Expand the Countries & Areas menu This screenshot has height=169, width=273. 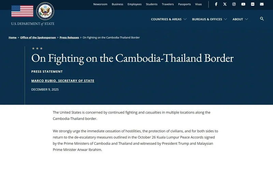169,19
